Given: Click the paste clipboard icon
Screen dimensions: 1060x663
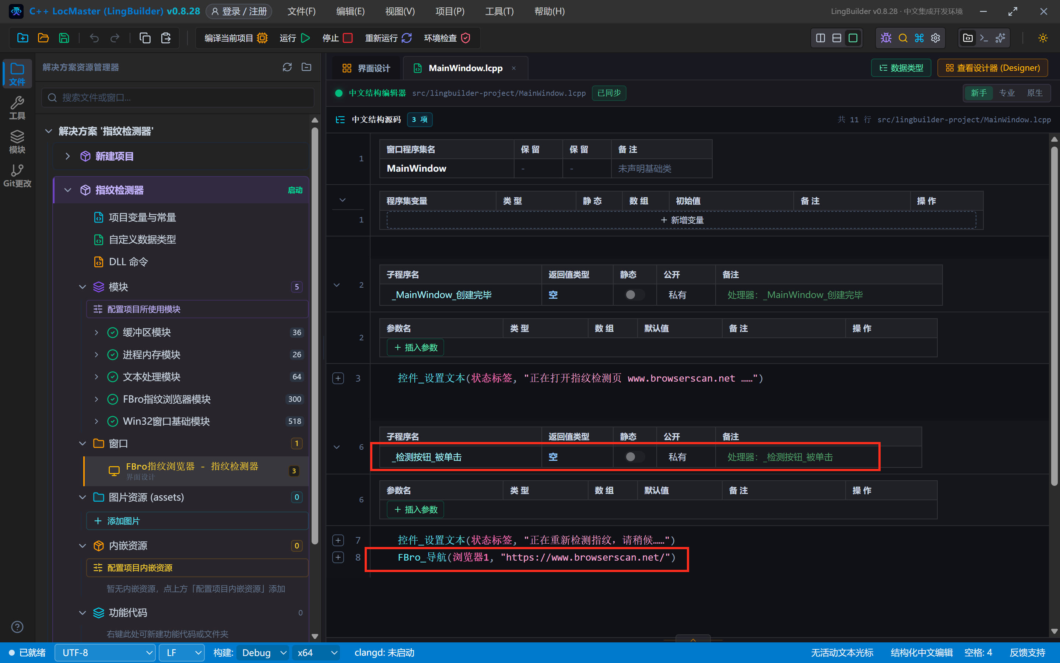Looking at the screenshot, I should point(166,38).
